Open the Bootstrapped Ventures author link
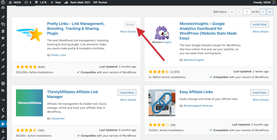Viewport: 277px width, 140px height. click(x=198, y=106)
